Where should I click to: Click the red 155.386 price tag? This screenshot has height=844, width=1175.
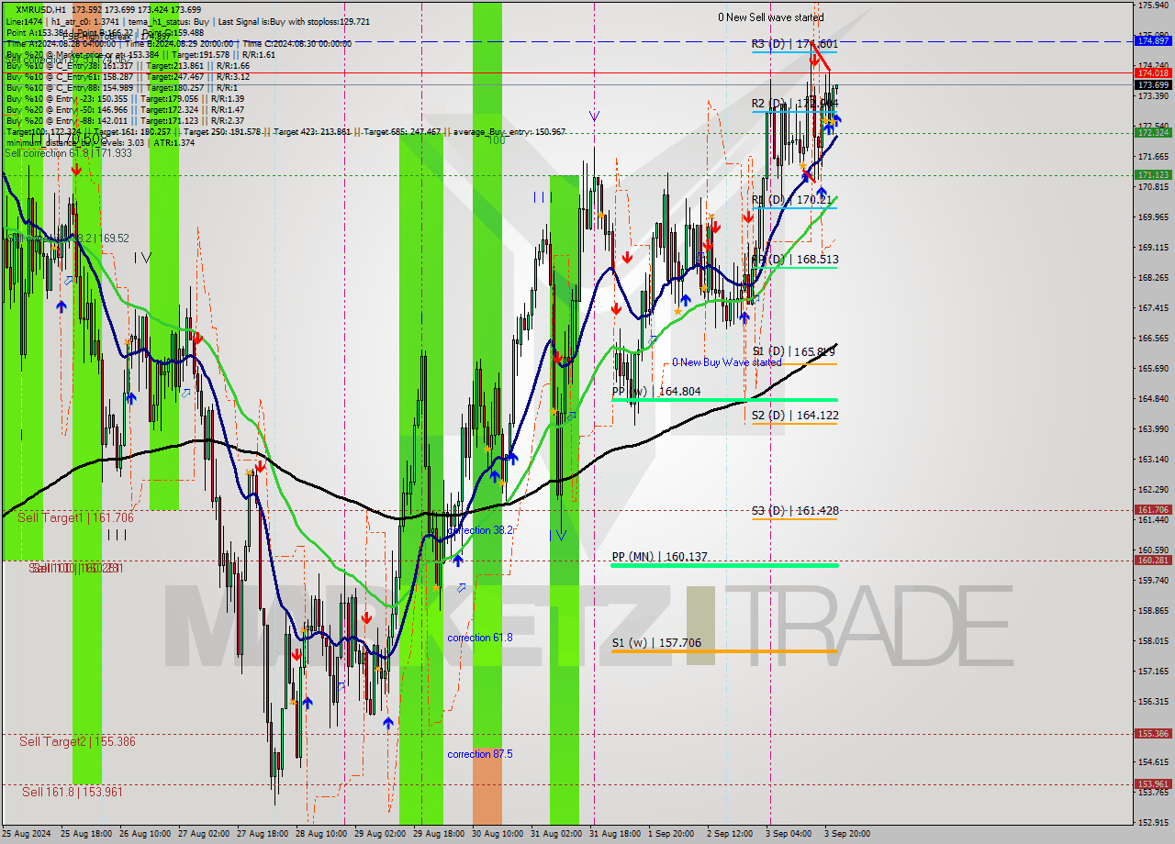(1153, 733)
